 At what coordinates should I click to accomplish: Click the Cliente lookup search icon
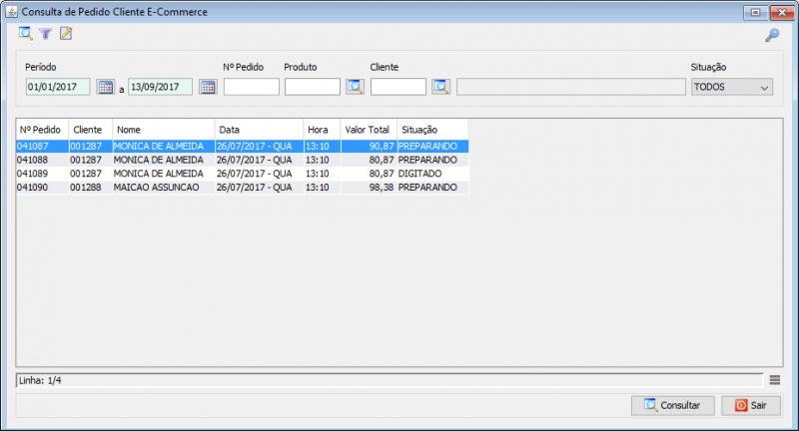tap(440, 87)
